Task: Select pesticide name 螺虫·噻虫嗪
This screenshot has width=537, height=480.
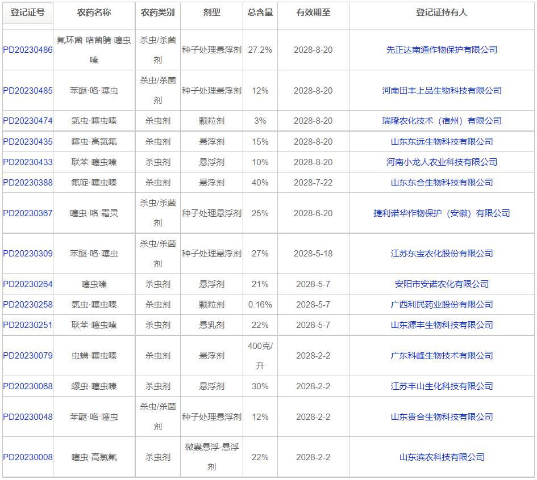Action: point(94,386)
